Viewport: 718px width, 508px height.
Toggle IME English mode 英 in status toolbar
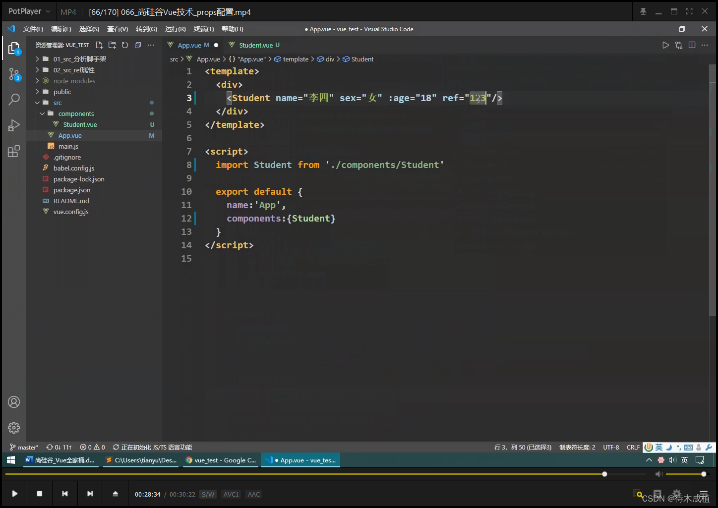659,447
